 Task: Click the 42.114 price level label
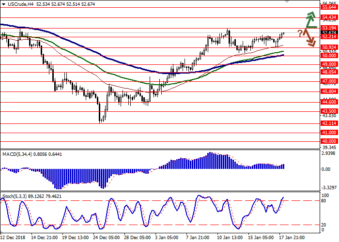[x=329, y=123]
